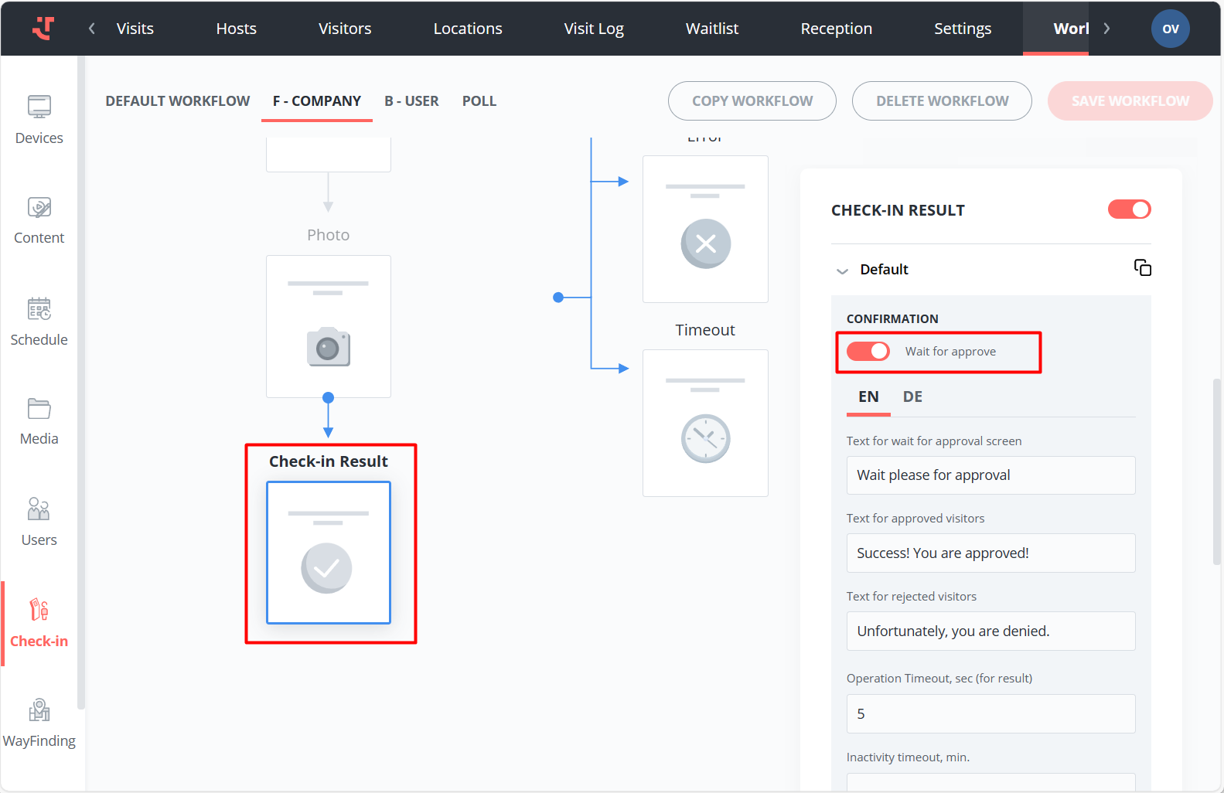Open the Users sidebar section
Viewport: 1224px width, 793px height.
[x=39, y=522]
